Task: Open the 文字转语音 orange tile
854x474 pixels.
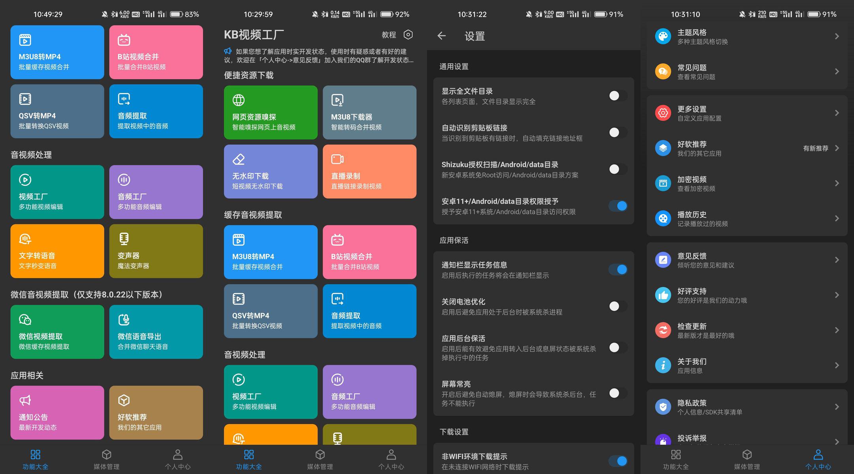Action: pyautogui.click(x=57, y=251)
